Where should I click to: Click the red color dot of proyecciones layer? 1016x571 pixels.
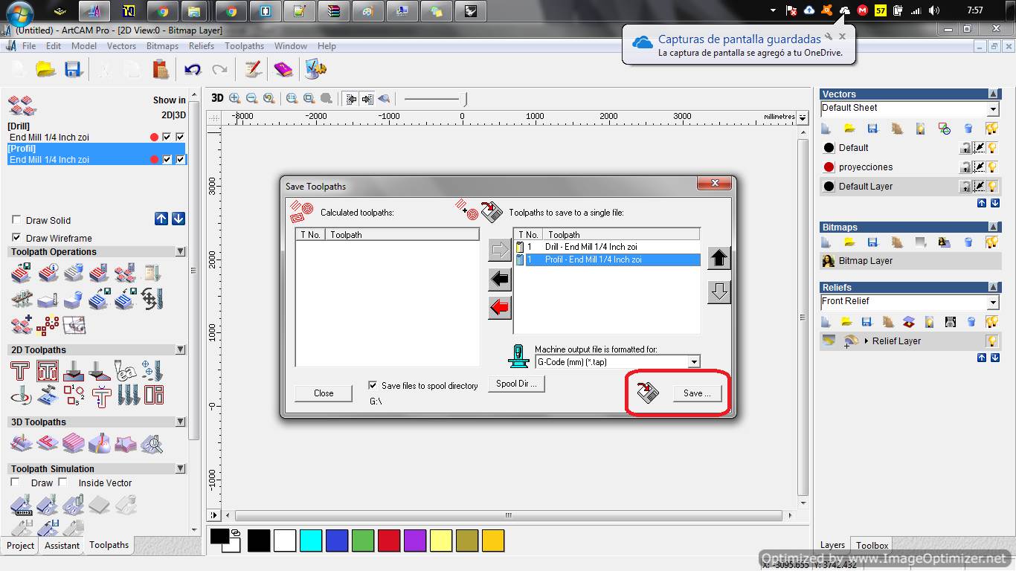(x=829, y=167)
